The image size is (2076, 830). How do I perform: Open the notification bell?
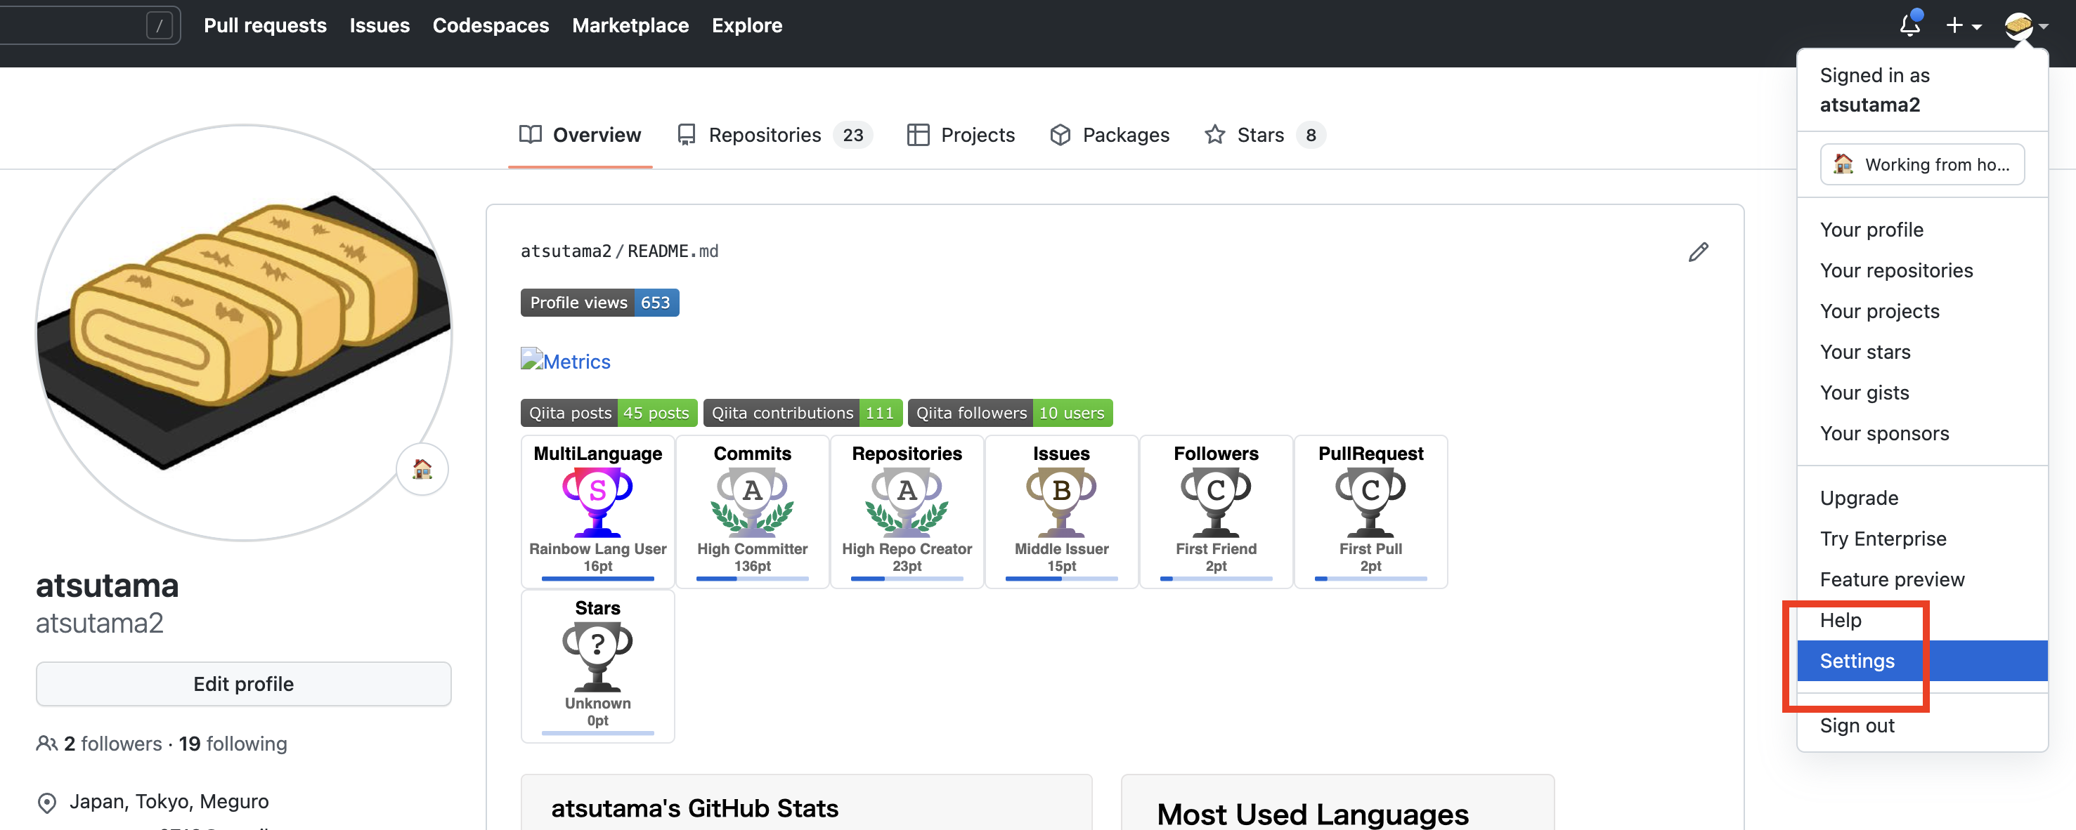click(1911, 25)
